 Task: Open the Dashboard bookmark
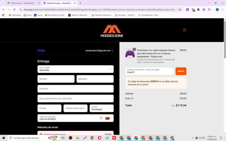click(15, 15)
